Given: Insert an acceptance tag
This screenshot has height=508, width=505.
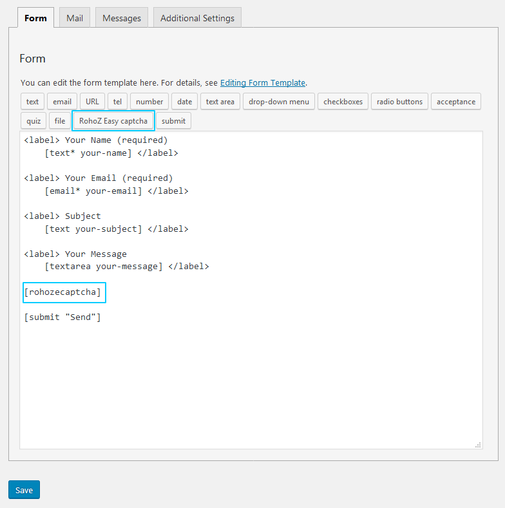Looking at the screenshot, I should (x=456, y=101).
